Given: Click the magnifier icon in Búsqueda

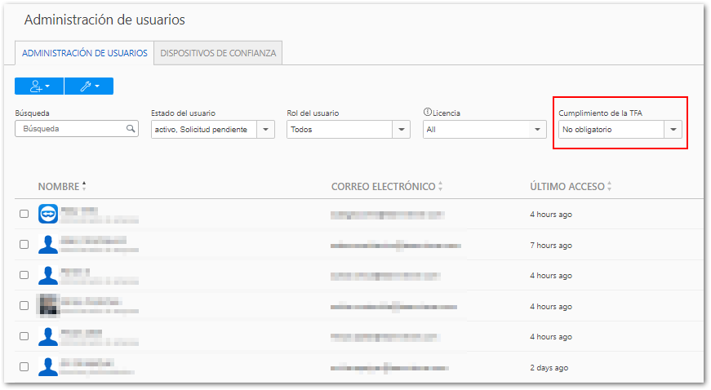Looking at the screenshot, I should click(130, 129).
